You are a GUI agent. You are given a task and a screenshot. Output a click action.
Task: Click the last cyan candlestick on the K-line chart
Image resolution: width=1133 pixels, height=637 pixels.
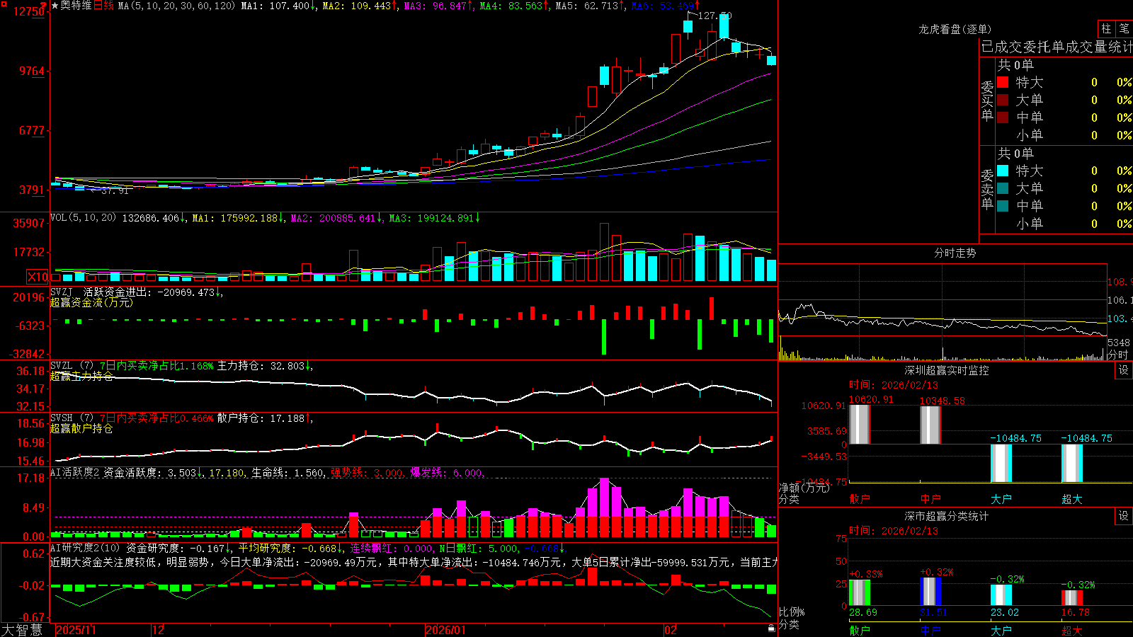[772, 60]
